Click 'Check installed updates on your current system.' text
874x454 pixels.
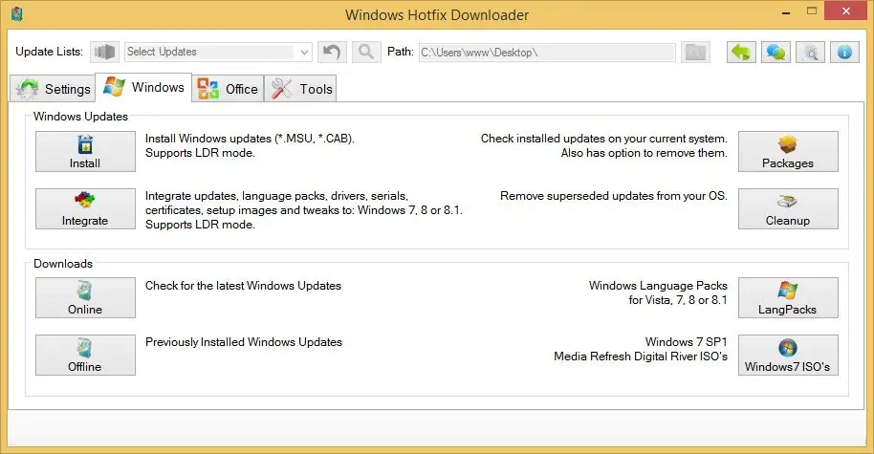(x=604, y=139)
